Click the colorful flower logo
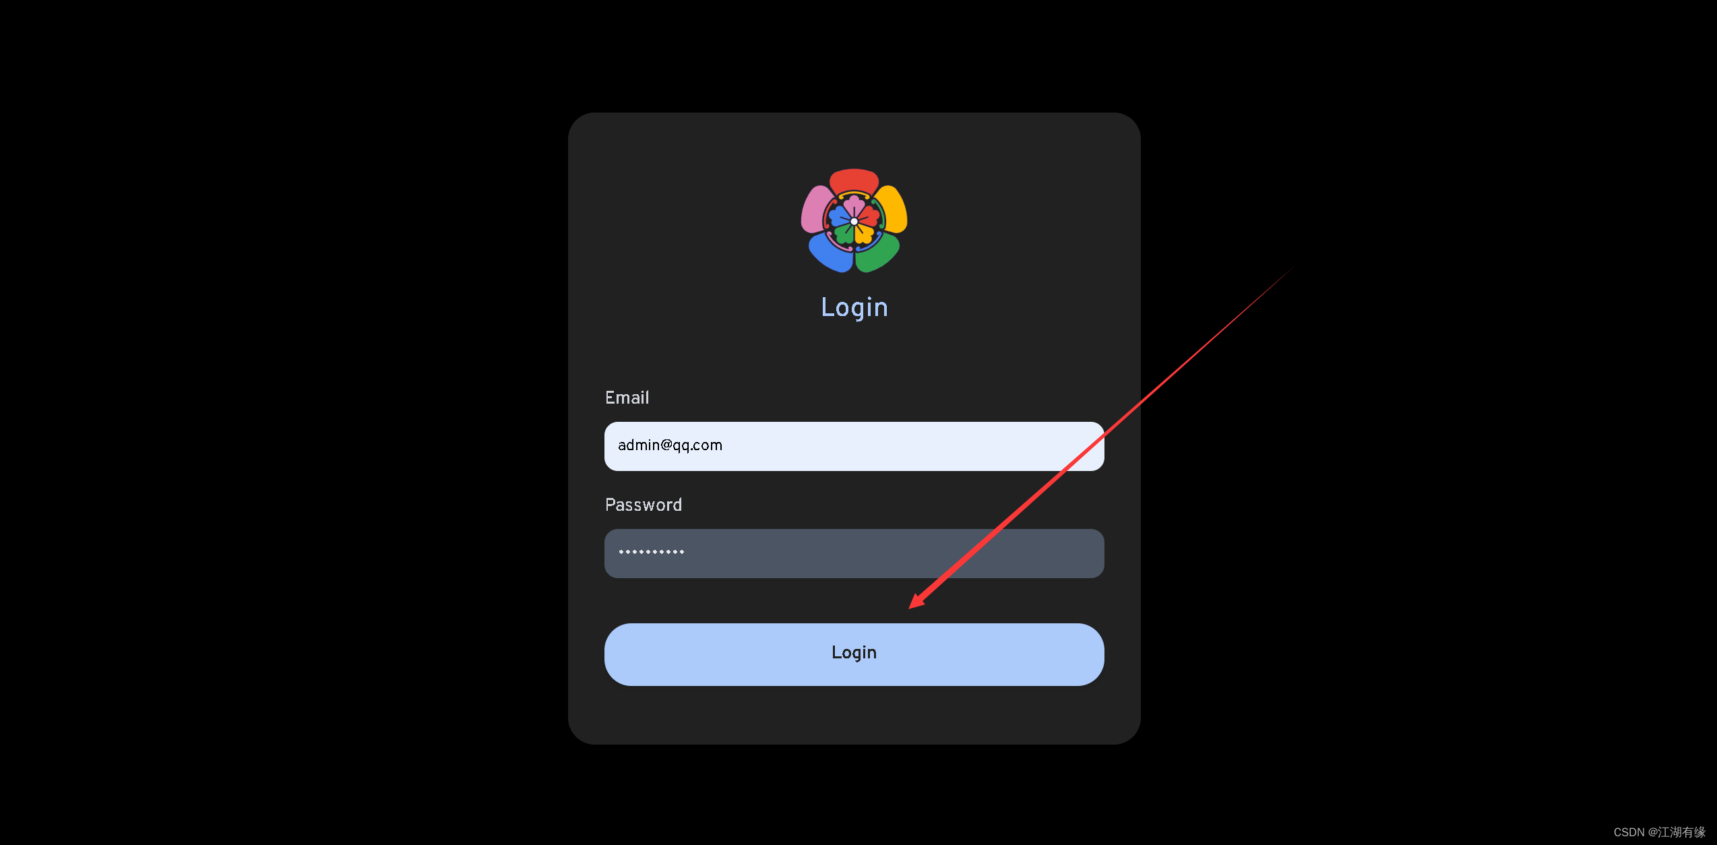The image size is (1717, 845). (854, 221)
